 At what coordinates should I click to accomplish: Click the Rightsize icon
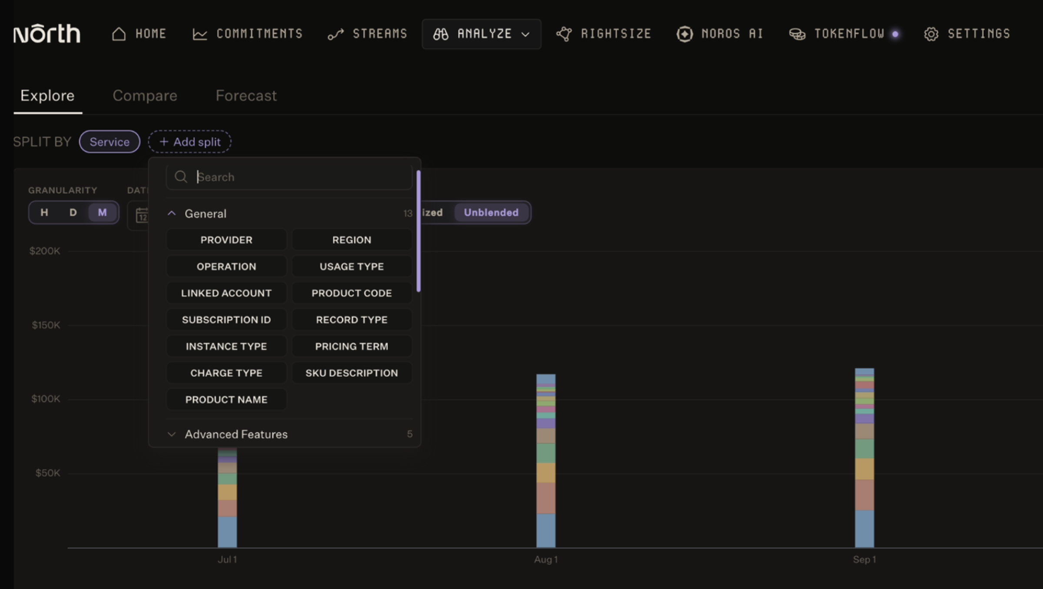564,34
